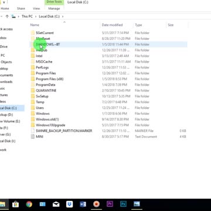
Task: Select the Windows folder icon
Action: [33, 114]
